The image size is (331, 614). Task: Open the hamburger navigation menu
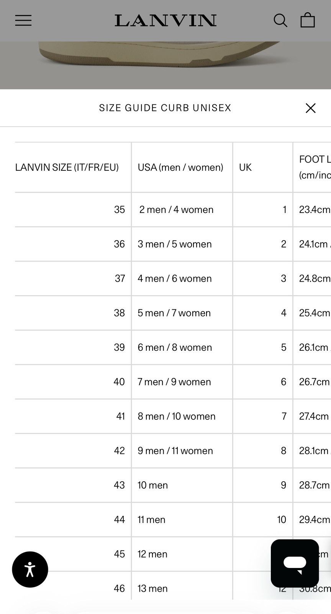click(x=23, y=20)
